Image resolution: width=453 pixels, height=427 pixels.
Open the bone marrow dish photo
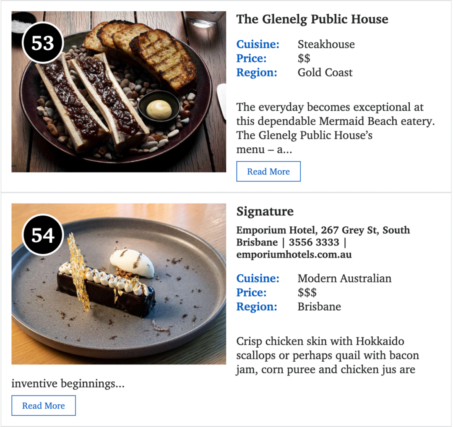pos(119,92)
